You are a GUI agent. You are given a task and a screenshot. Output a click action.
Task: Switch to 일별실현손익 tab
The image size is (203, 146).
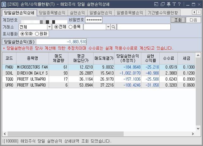coord(101,13)
